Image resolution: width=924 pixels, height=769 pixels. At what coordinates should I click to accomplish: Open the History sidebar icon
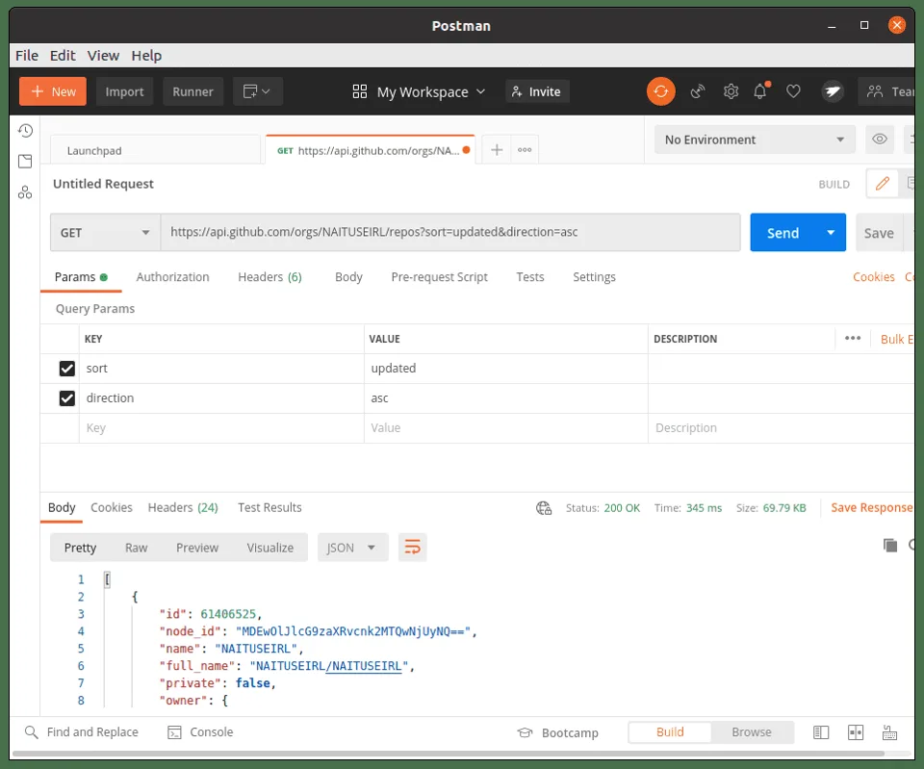click(25, 130)
